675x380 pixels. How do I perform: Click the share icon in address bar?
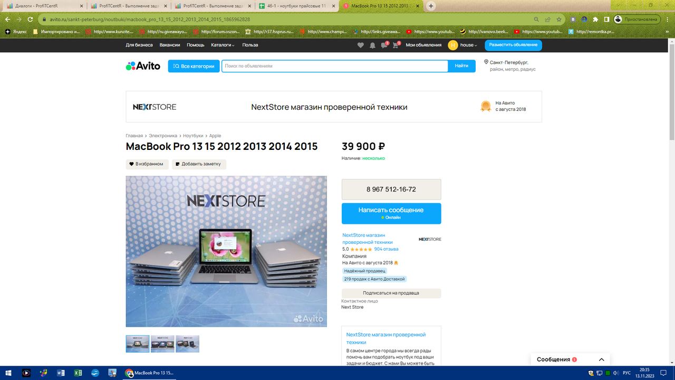pos(548,20)
